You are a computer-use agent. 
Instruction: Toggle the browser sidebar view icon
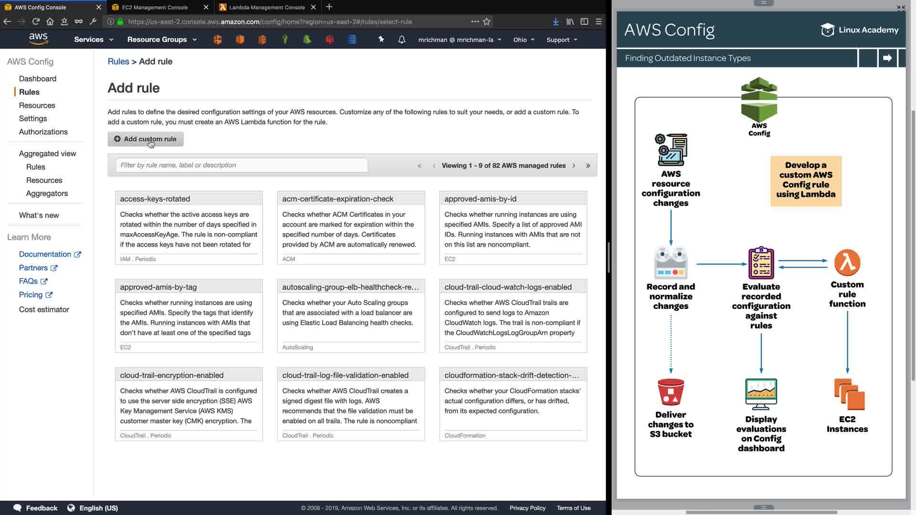584,21
